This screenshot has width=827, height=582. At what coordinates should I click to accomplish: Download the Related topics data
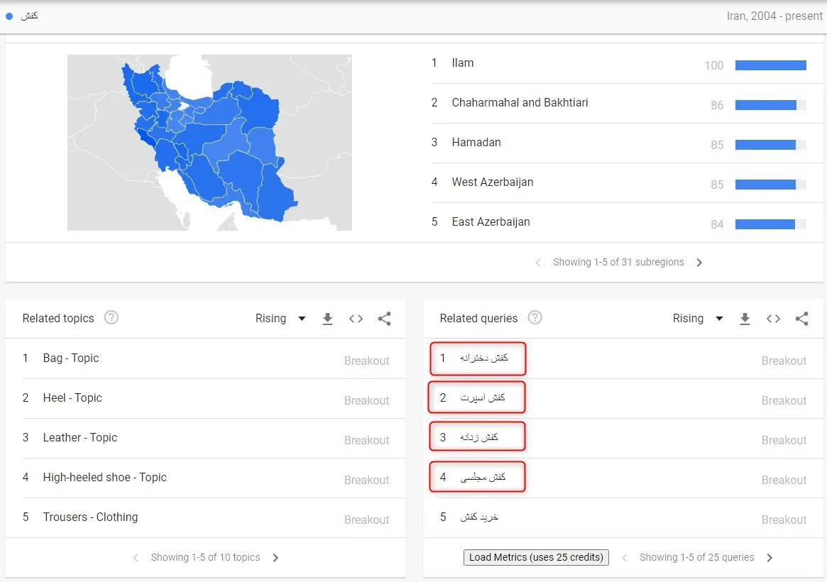coord(327,319)
